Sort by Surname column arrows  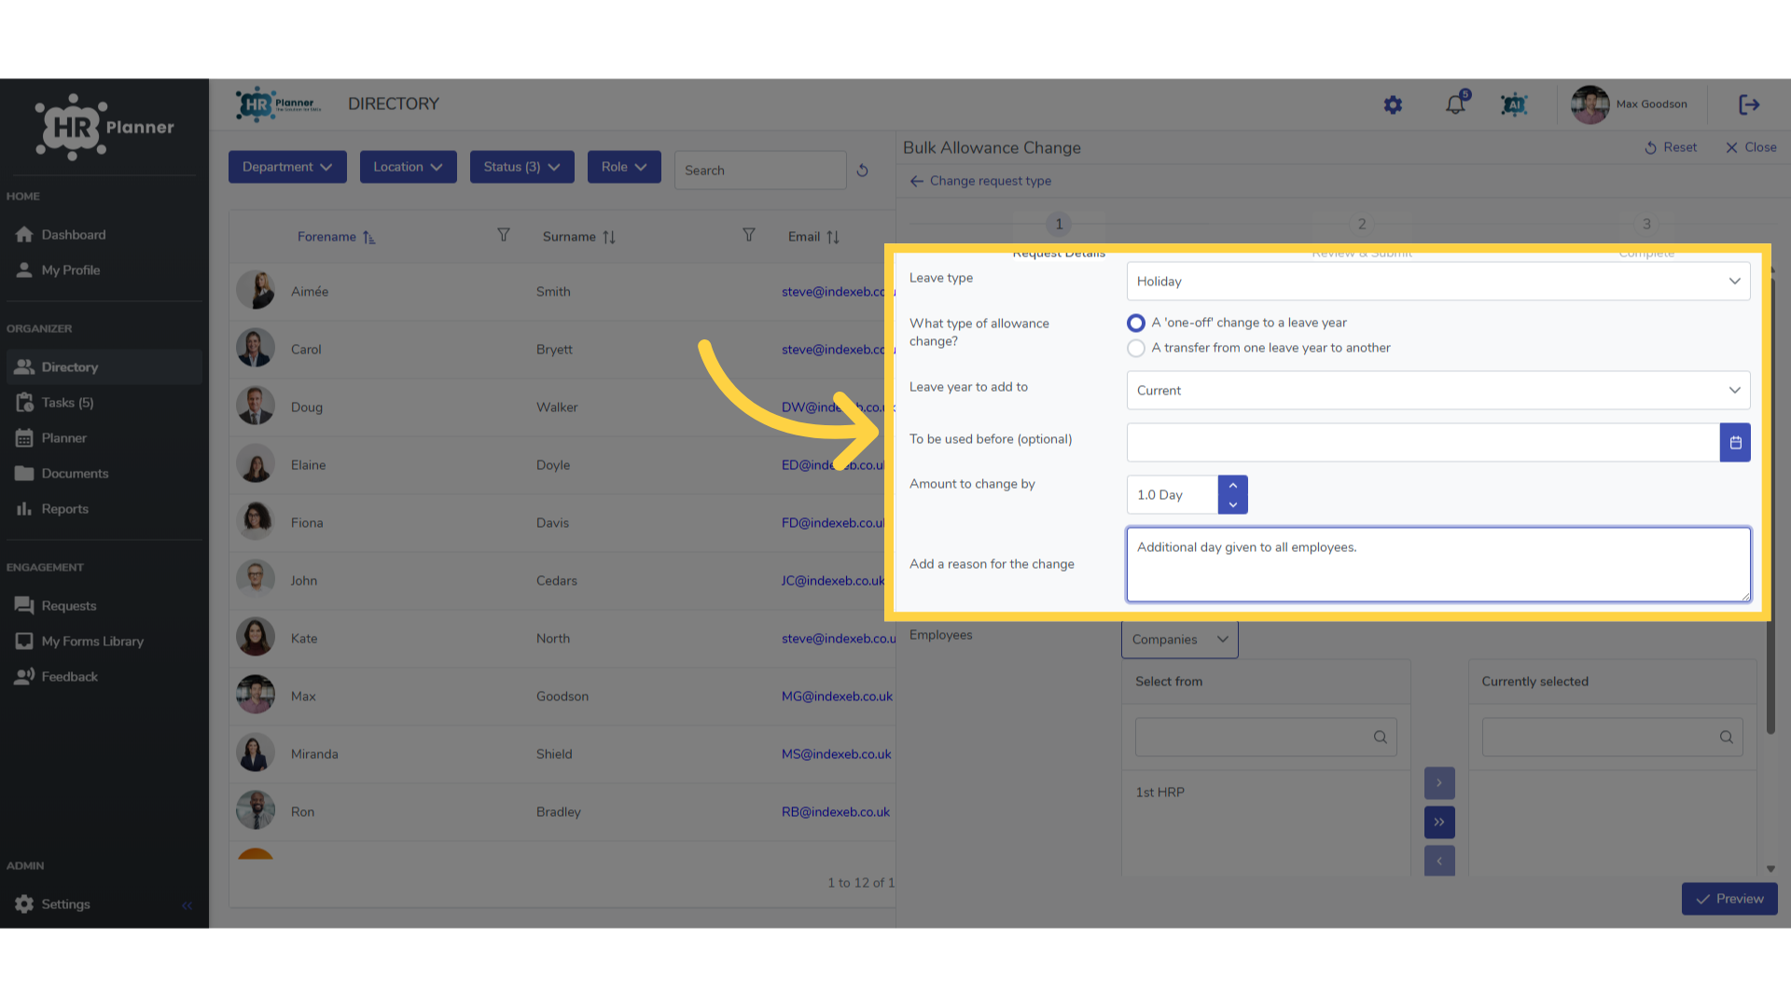point(609,237)
